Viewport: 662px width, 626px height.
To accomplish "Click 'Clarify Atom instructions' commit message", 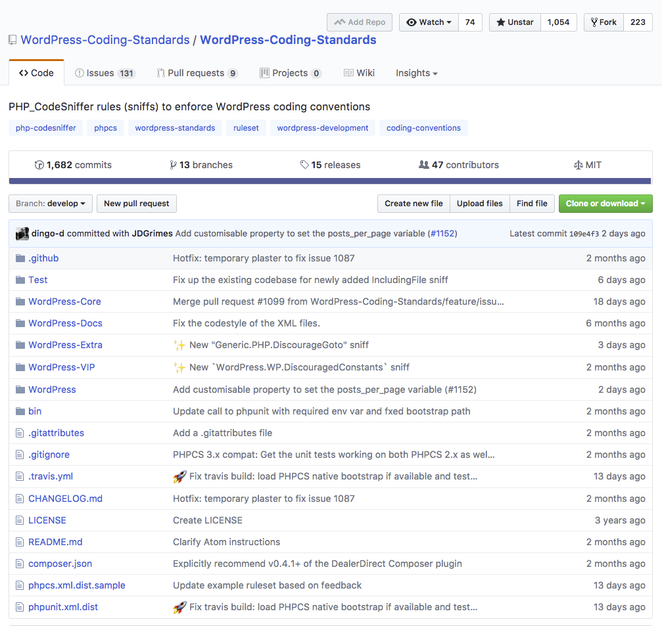I will (x=226, y=542).
